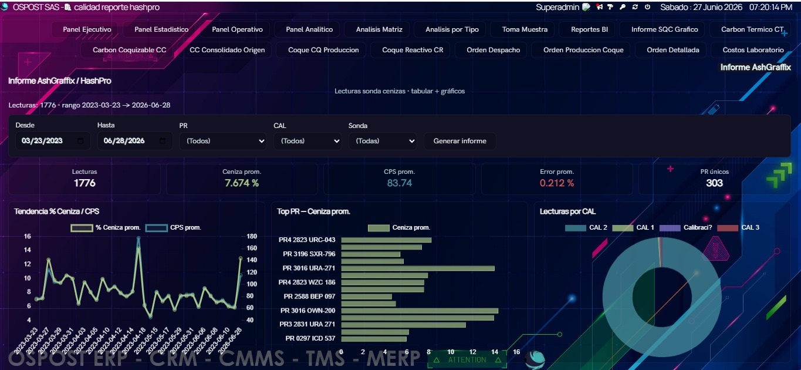Click the PR3 2831 URA 271 bar
Viewport: 801px width, 370px height.
coord(403,325)
